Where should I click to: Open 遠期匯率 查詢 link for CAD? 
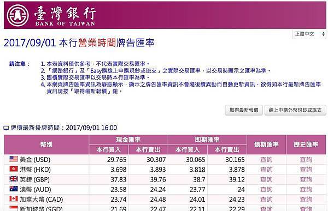pyautogui.click(x=266, y=200)
